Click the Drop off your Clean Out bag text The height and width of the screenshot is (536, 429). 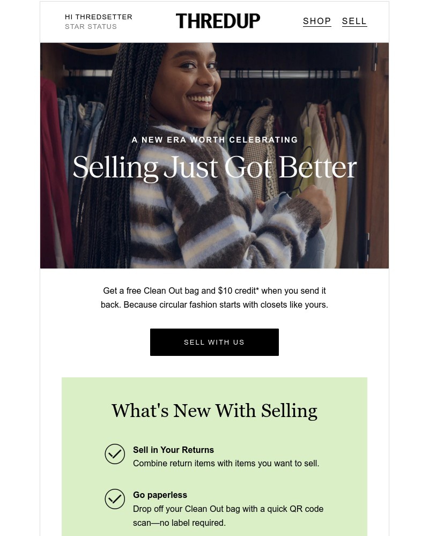[x=228, y=516]
